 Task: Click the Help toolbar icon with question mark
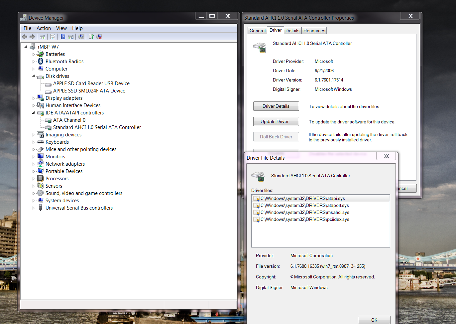(63, 37)
